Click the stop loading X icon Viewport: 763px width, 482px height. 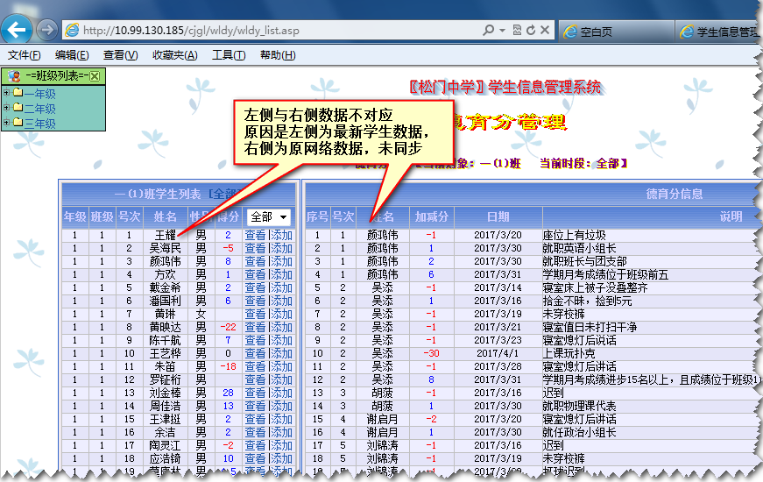(x=547, y=31)
